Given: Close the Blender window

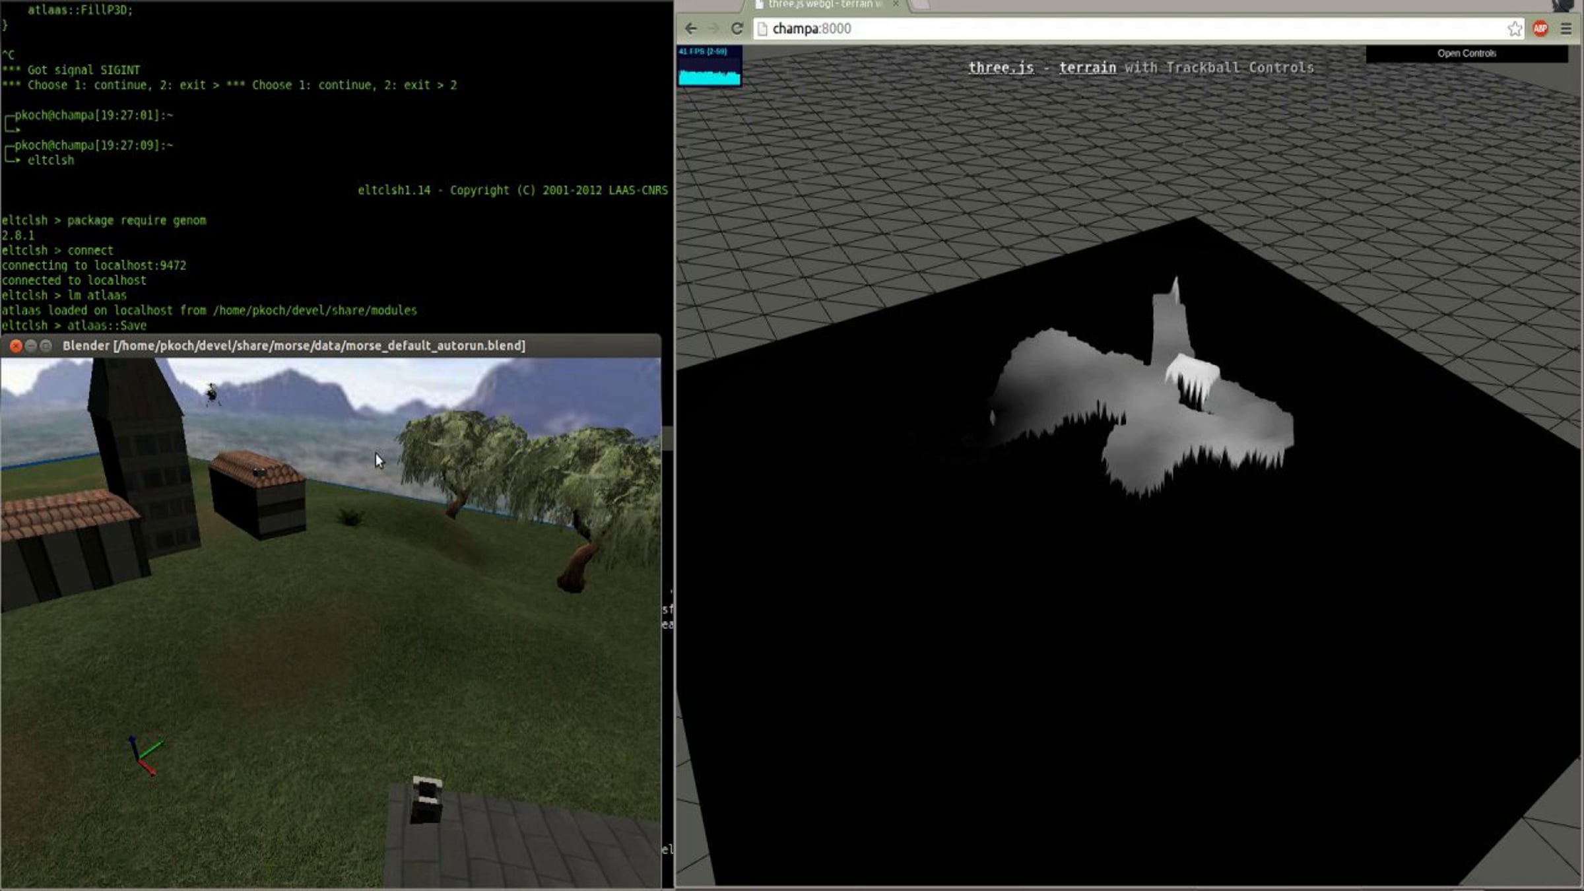Looking at the screenshot, I should tap(16, 346).
